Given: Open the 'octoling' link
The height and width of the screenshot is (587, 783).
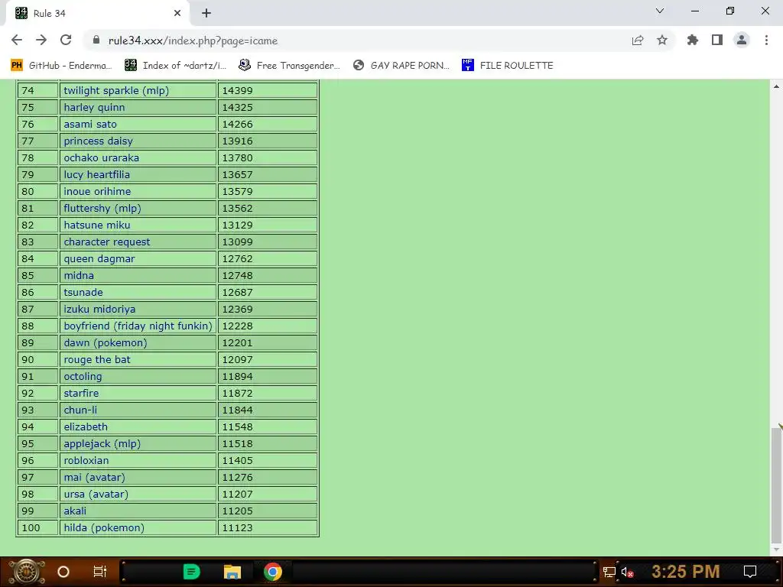Looking at the screenshot, I should coord(83,376).
